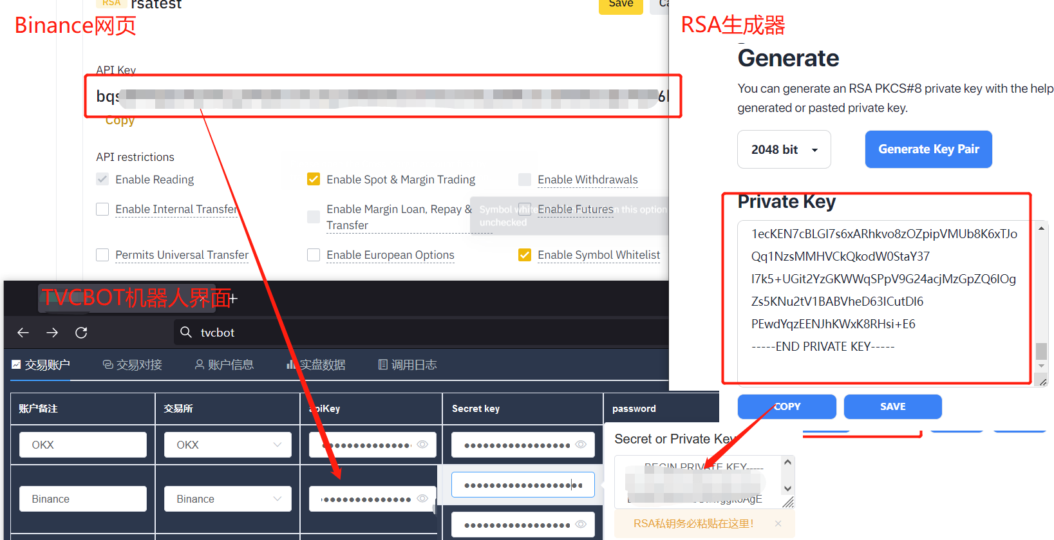Click the Secret or Private Key text area

(698, 482)
